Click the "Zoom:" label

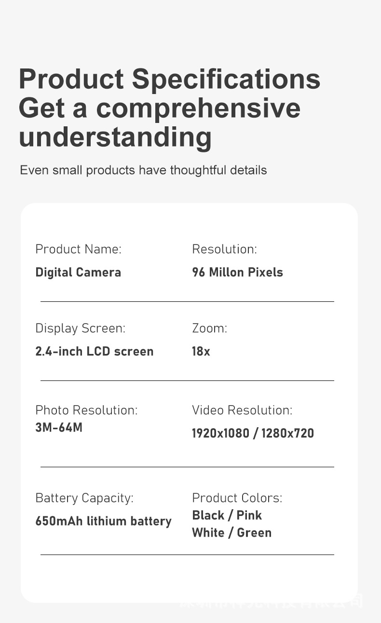pyautogui.click(x=209, y=328)
